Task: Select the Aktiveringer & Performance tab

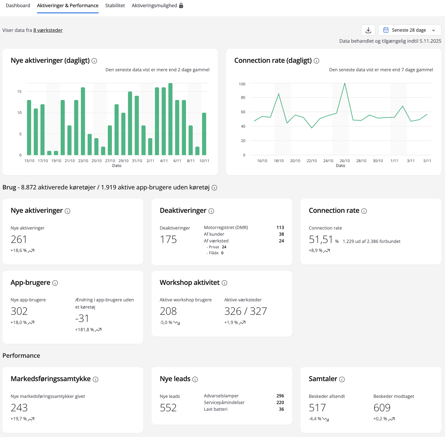Action: click(x=68, y=6)
